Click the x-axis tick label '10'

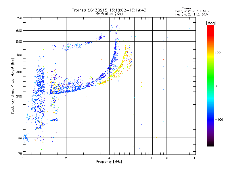tap(166, 158)
